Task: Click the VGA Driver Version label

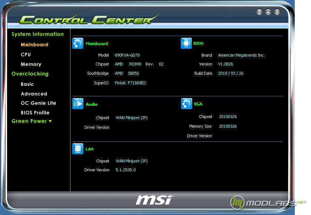Action: [199, 136]
